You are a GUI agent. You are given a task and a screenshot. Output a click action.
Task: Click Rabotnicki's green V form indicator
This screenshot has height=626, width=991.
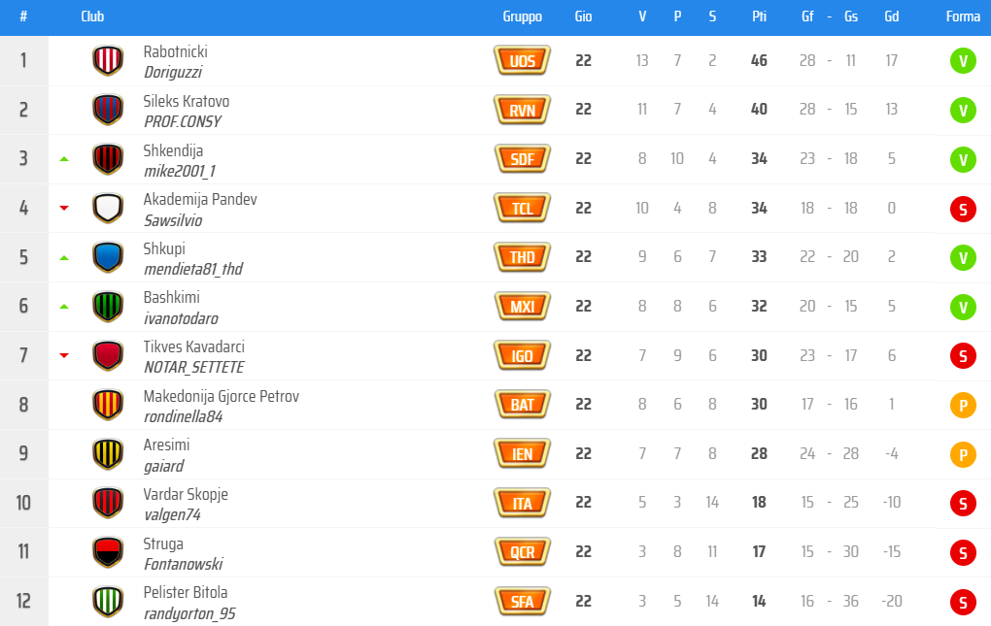pos(962,61)
